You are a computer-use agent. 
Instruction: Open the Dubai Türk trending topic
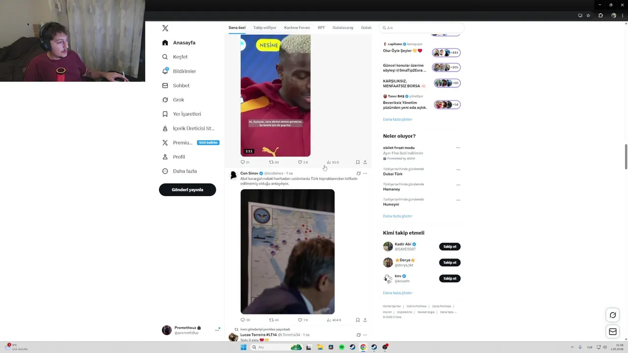point(392,174)
